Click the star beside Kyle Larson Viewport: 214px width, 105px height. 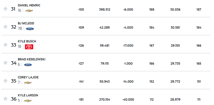pos(5,99)
